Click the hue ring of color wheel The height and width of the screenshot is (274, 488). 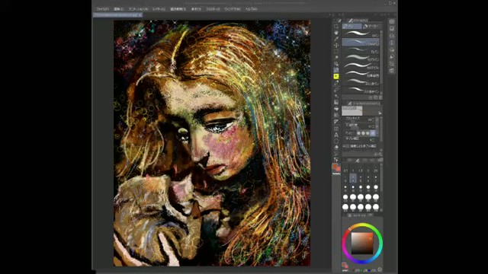click(x=362, y=225)
